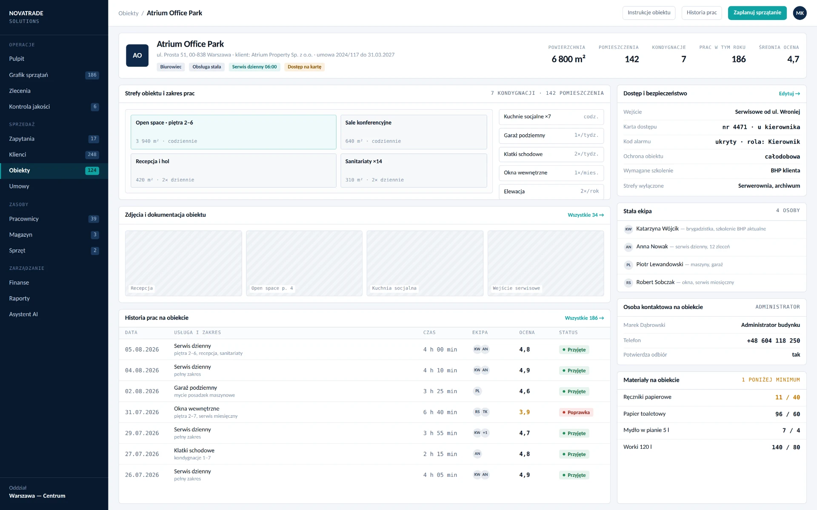This screenshot has width=817, height=510.
Task: Click the Zaplanuj sprzątanie button
Action: [757, 13]
